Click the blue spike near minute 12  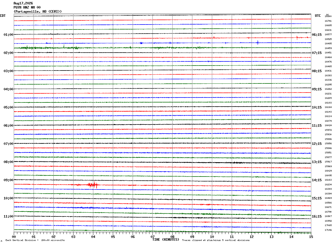coord(258,42)
